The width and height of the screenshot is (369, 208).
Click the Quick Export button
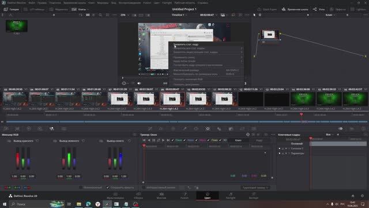coord(267,9)
